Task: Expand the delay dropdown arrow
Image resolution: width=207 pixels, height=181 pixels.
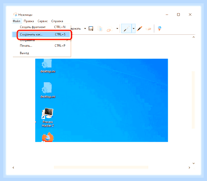Action: pyautogui.click(x=85, y=28)
